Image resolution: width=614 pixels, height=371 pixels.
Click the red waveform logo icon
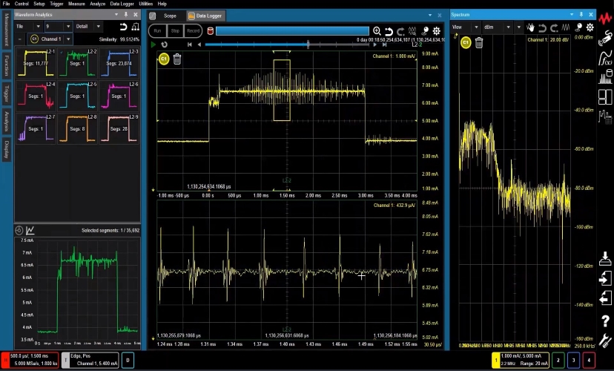pyautogui.click(x=605, y=18)
